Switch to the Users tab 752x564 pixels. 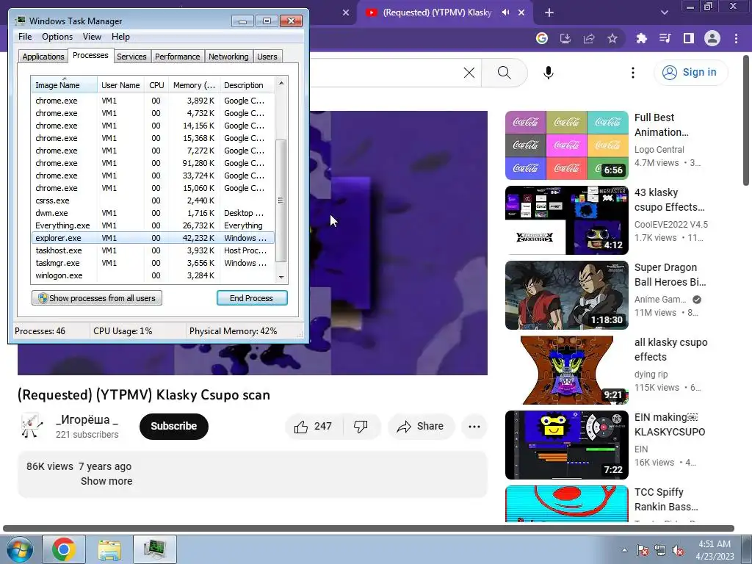pyautogui.click(x=267, y=57)
